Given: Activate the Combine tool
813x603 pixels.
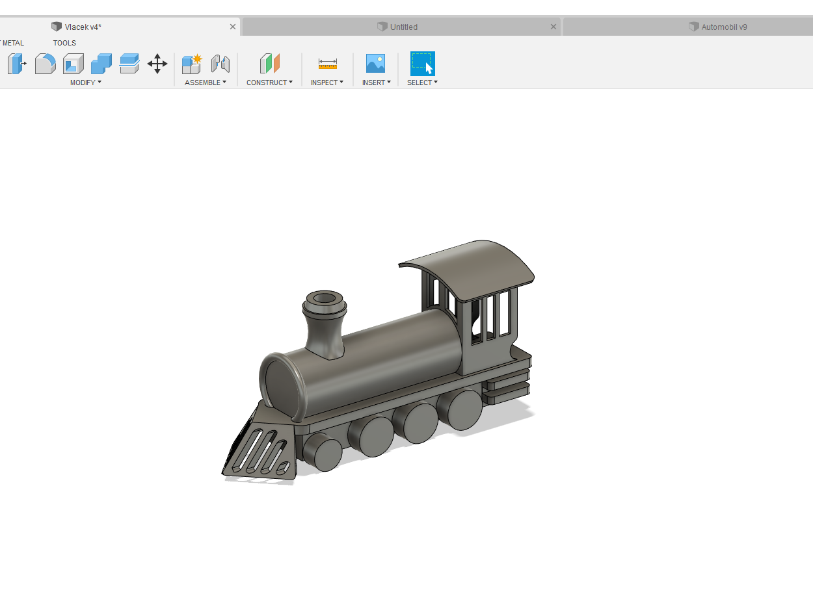Looking at the screenshot, I should (101, 64).
